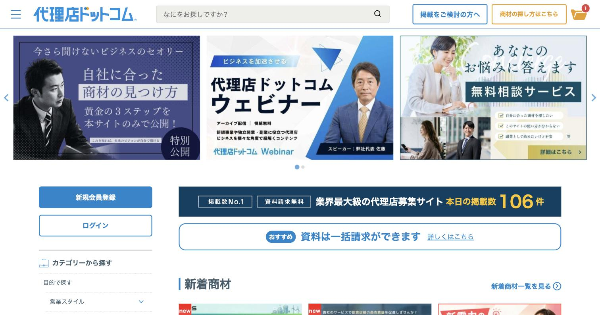This screenshot has height=315, width=600.
Task: Open the 代理店ドットコム ウェビナー banner
Action: [300, 98]
